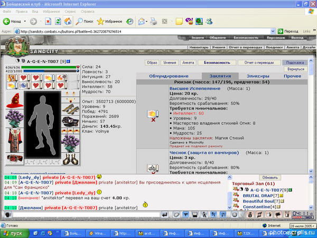Save the chat log with the floppy icon
The height and width of the screenshot is (238, 317).
(x=195, y=215)
